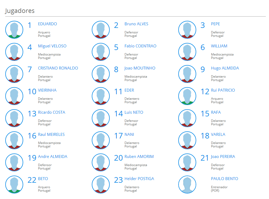Click the WILLIAM player name
The height and width of the screenshot is (199, 269).
coord(219,46)
